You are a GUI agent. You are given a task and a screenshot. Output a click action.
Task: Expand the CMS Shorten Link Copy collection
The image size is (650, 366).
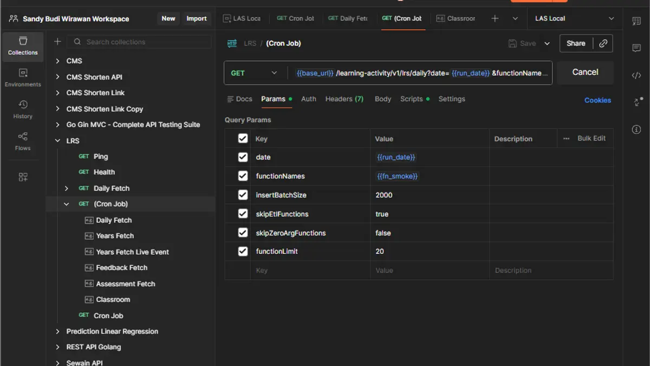pos(57,109)
